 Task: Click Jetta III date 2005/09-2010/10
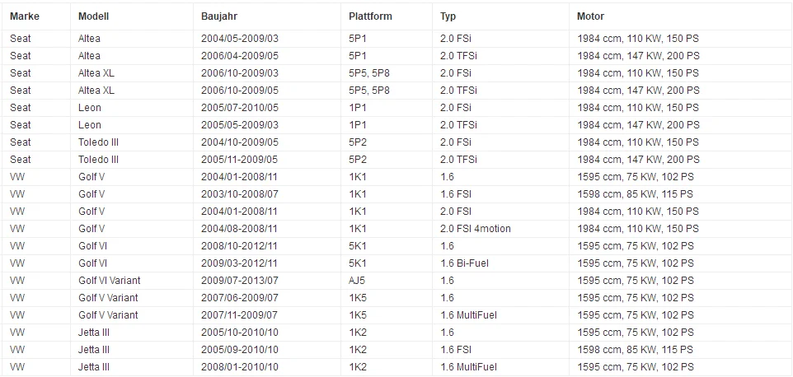click(240, 349)
